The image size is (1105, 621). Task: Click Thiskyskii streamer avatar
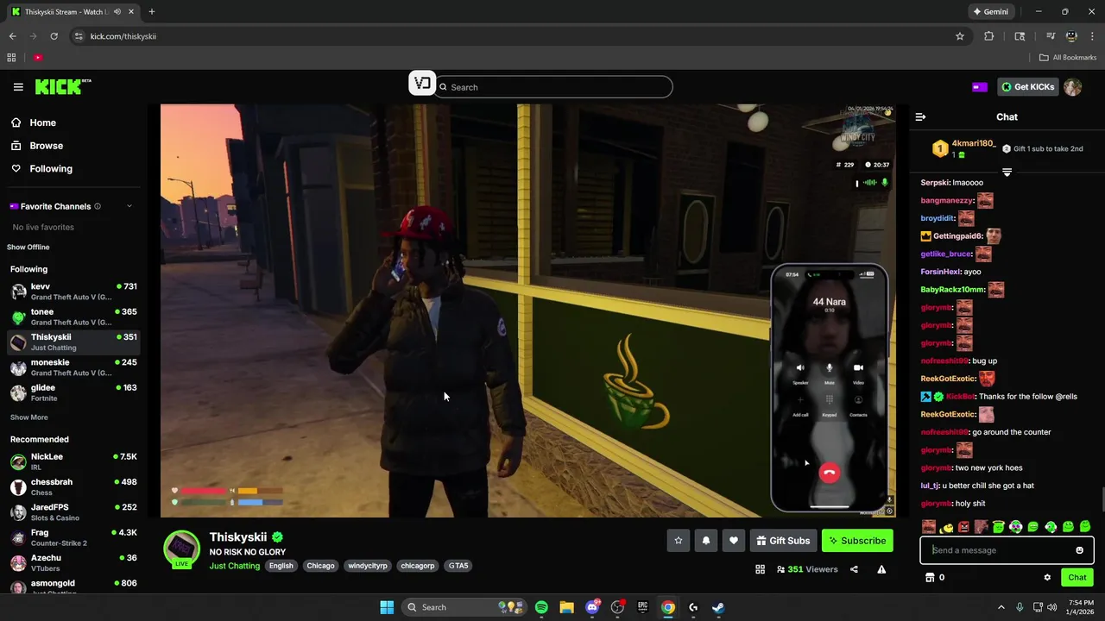182,549
